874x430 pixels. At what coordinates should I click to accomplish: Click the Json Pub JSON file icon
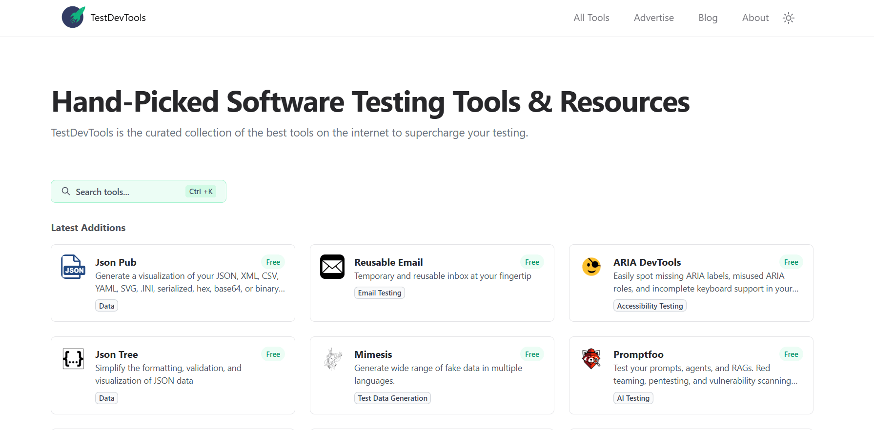pos(73,267)
